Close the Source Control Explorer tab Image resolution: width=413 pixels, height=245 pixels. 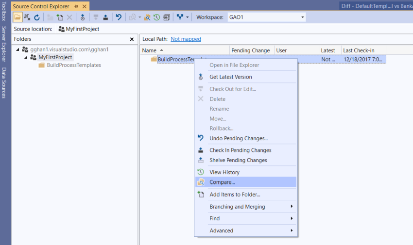[84, 6]
